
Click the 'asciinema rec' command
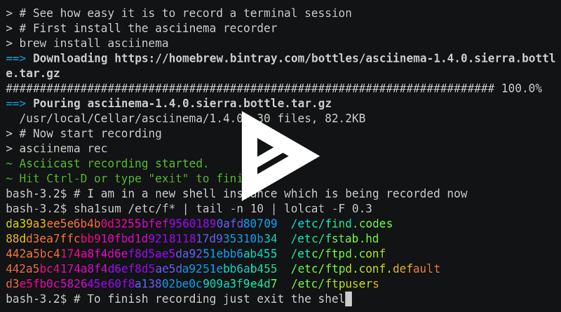(63, 149)
